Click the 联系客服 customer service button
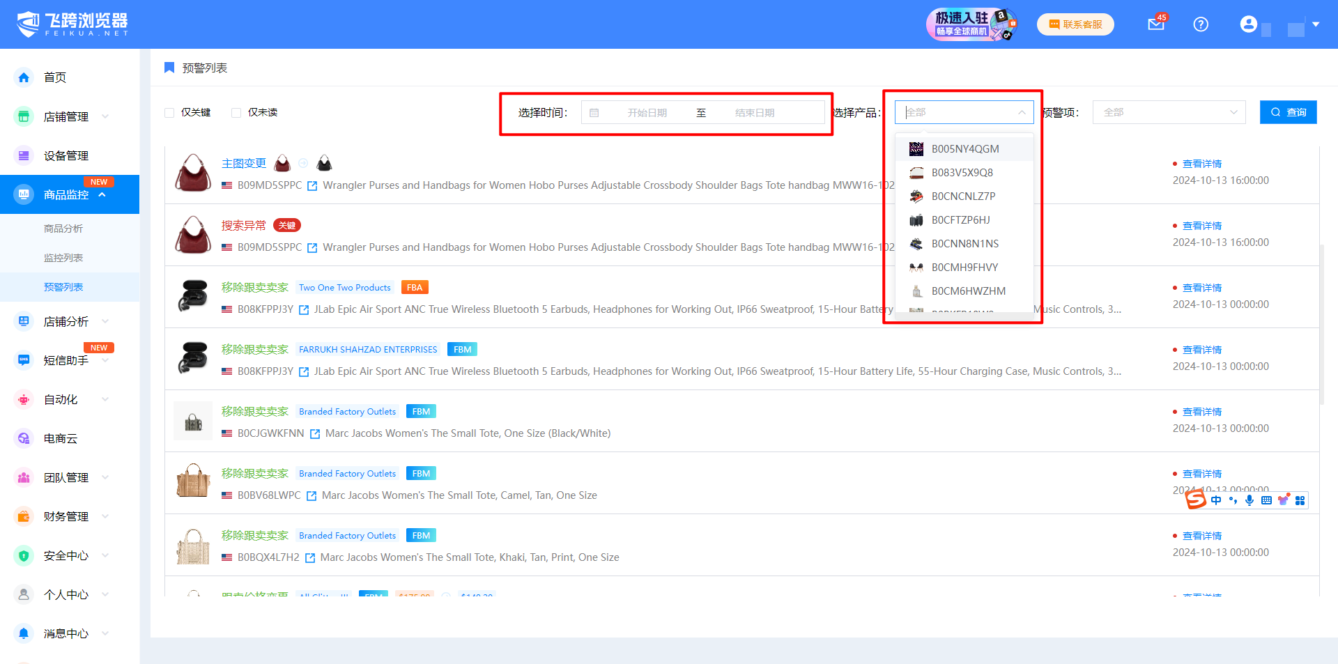The width and height of the screenshot is (1338, 664). pyautogui.click(x=1075, y=24)
